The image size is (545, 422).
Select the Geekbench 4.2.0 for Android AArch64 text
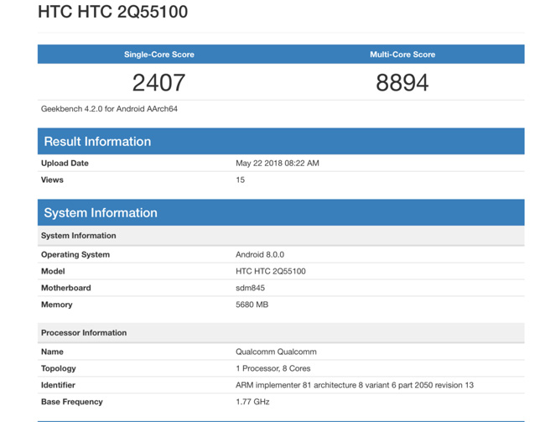tap(109, 109)
